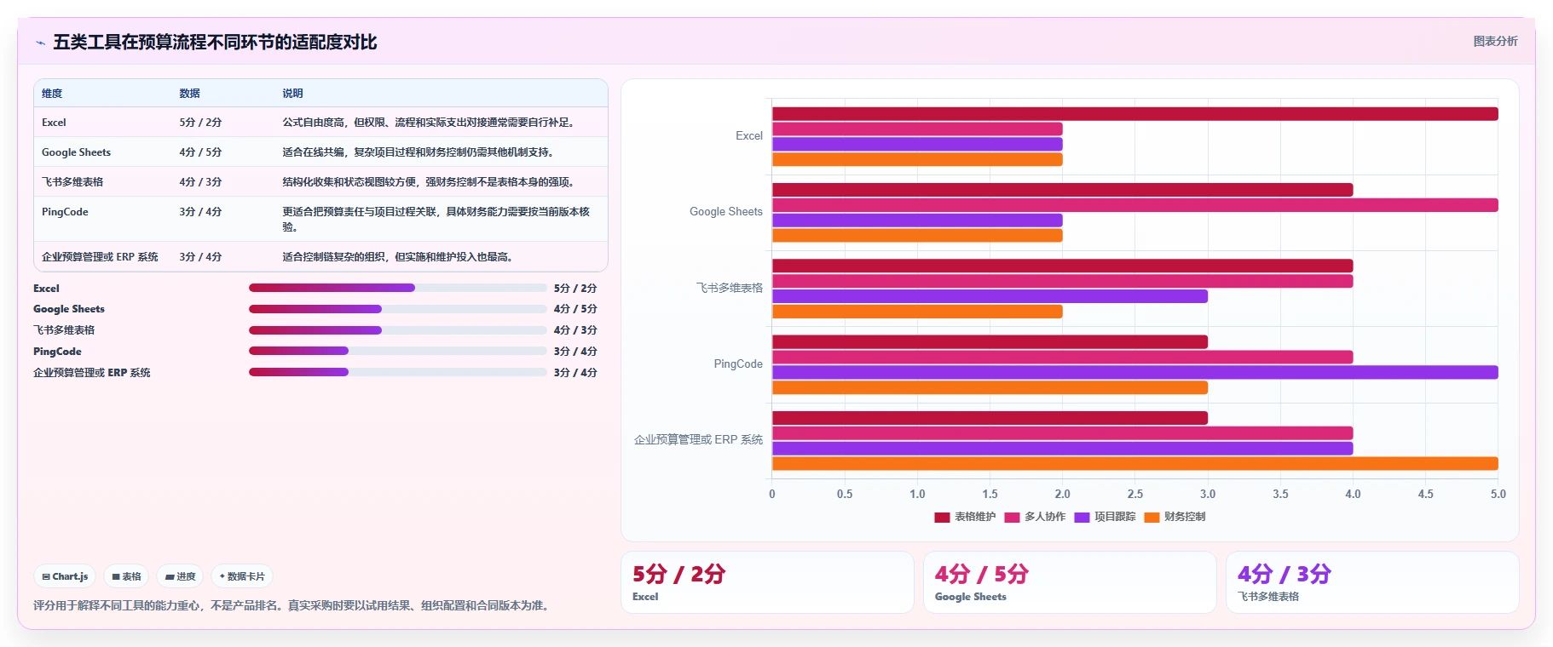Viewport: 1553px width, 647px height.
Task: Click PingCode's purple 项目跟踪 bar
Action: pos(1134,372)
